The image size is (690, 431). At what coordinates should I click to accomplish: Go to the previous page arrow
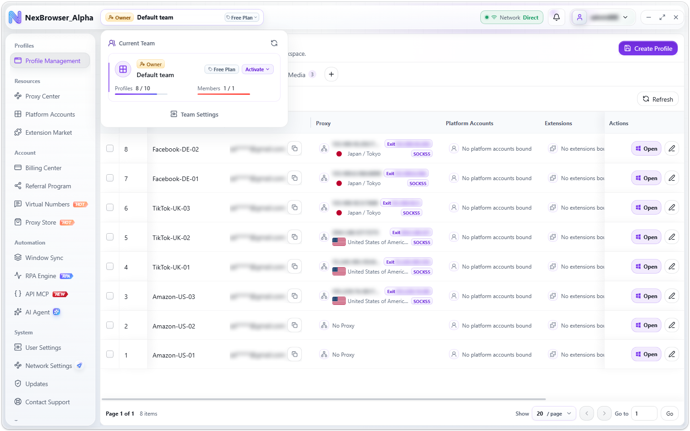(587, 413)
